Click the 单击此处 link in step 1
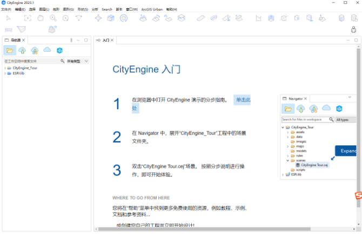The image size is (362, 234). click(x=242, y=101)
